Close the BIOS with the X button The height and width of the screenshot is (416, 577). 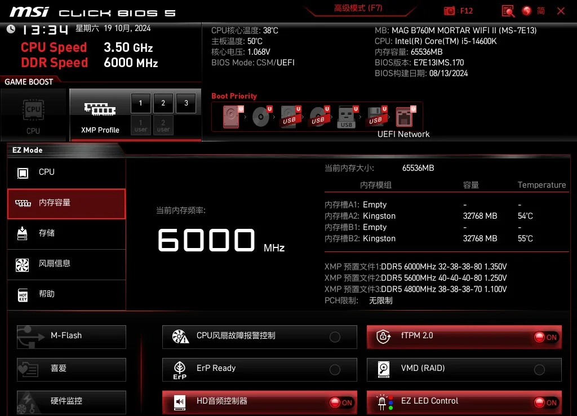561,11
